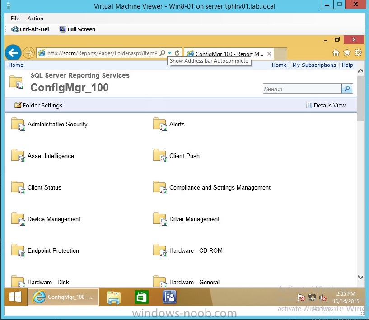Viewport: 369px width, 320px height.
Task: Open the Help link
Action: coord(347,65)
